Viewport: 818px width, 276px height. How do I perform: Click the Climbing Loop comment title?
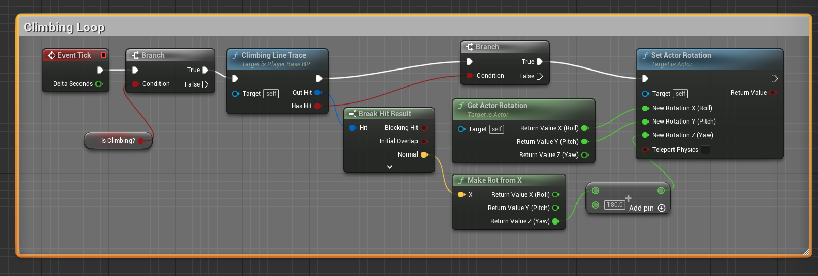pyautogui.click(x=65, y=27)
